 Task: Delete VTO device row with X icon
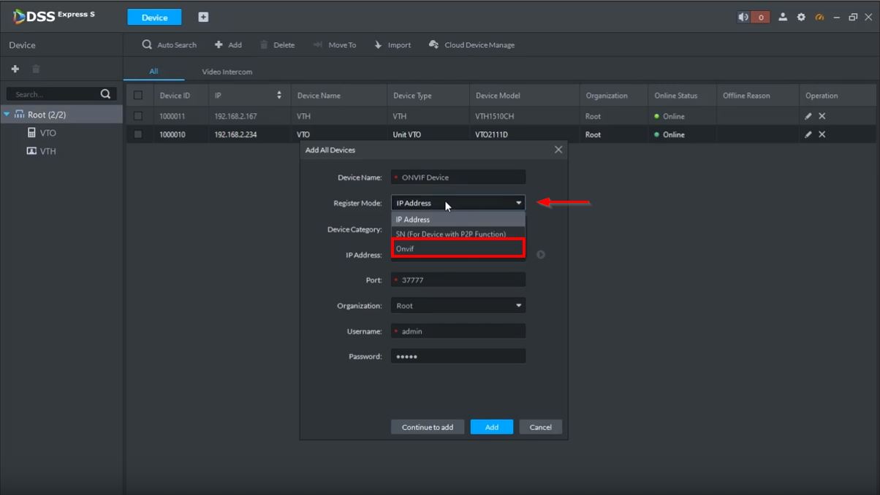tap(822, 134)
